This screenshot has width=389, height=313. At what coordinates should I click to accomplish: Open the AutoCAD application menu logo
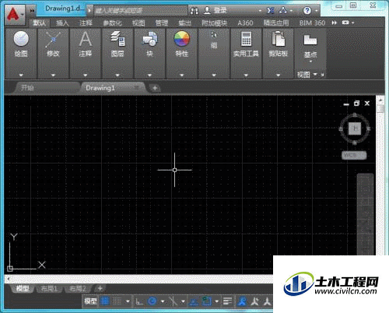[x=15, y=14]
